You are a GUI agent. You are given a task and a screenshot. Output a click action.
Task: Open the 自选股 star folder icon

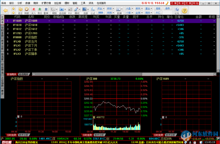click(x=61, y=9)
